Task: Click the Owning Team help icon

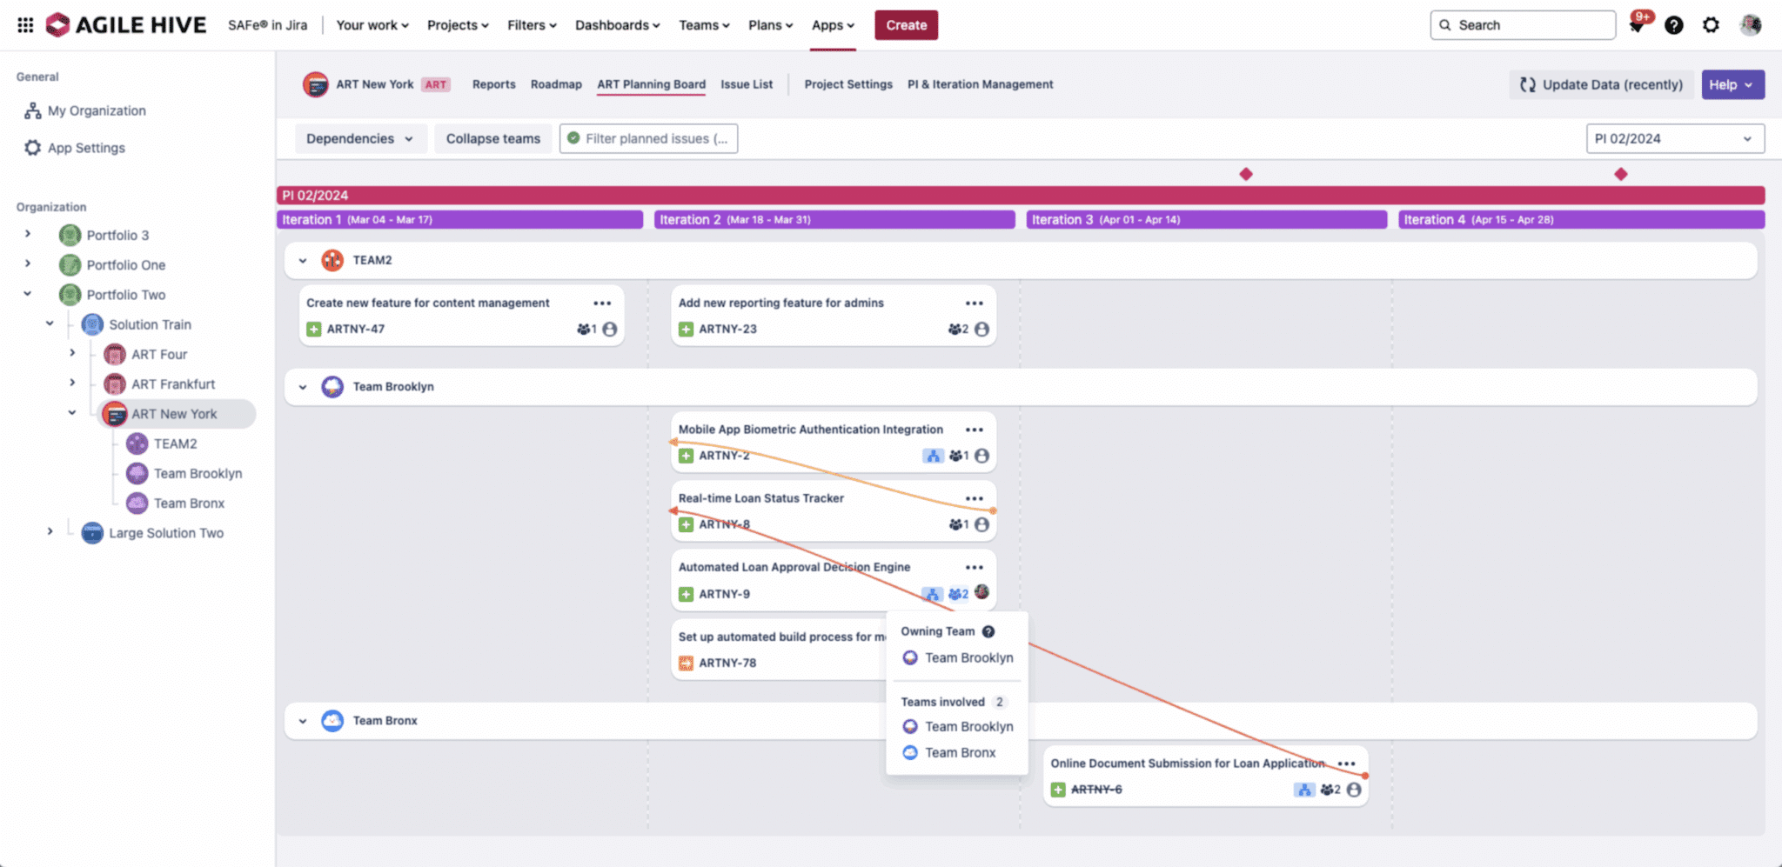Action: point(988,631)
